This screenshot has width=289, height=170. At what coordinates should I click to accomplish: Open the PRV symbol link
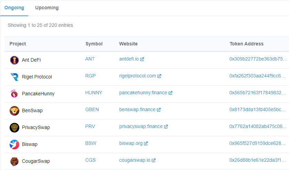point(90,127)
